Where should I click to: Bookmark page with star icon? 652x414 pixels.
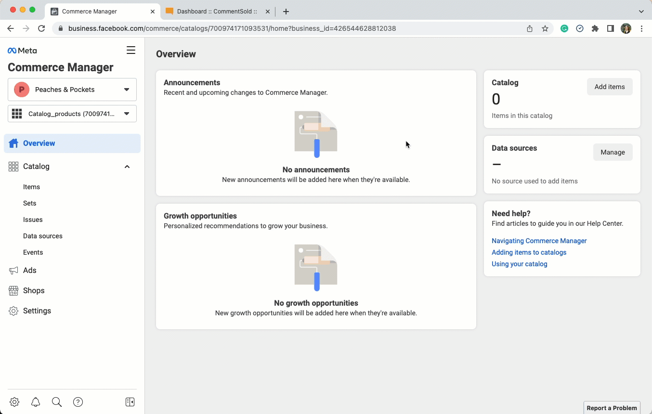[545, 28]
